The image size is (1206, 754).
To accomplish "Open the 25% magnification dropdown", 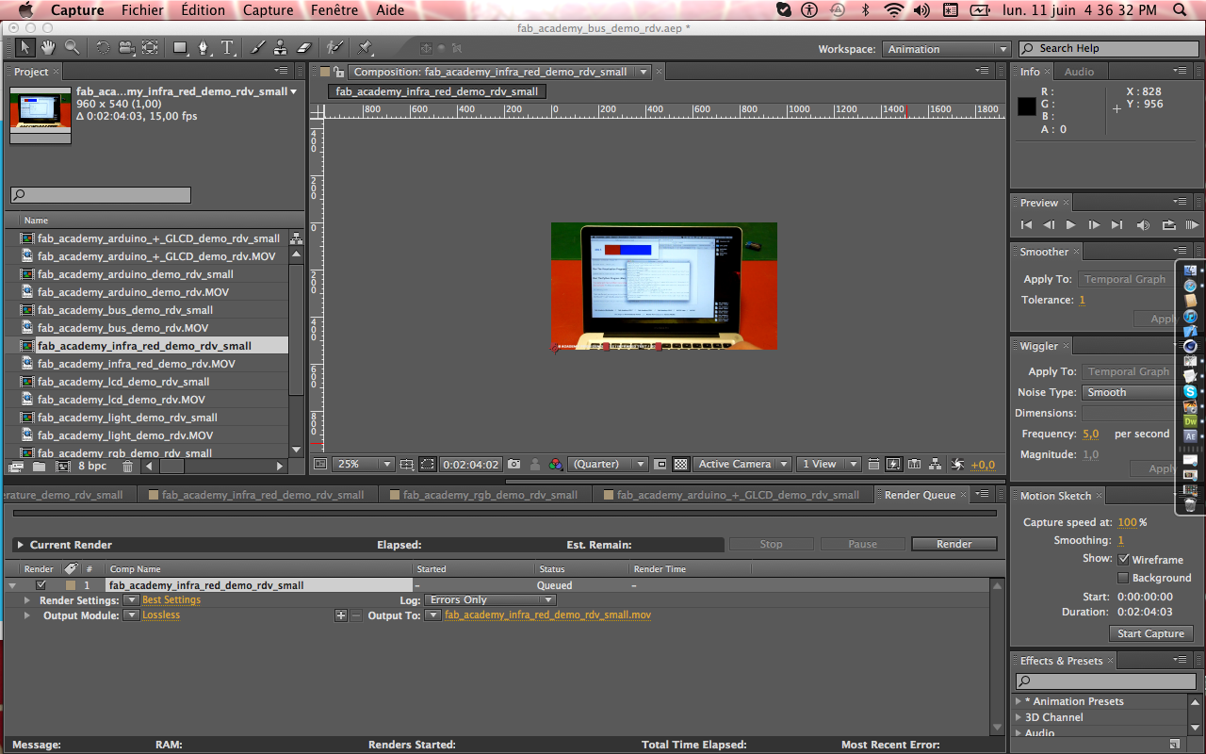I will pos(363,464).
